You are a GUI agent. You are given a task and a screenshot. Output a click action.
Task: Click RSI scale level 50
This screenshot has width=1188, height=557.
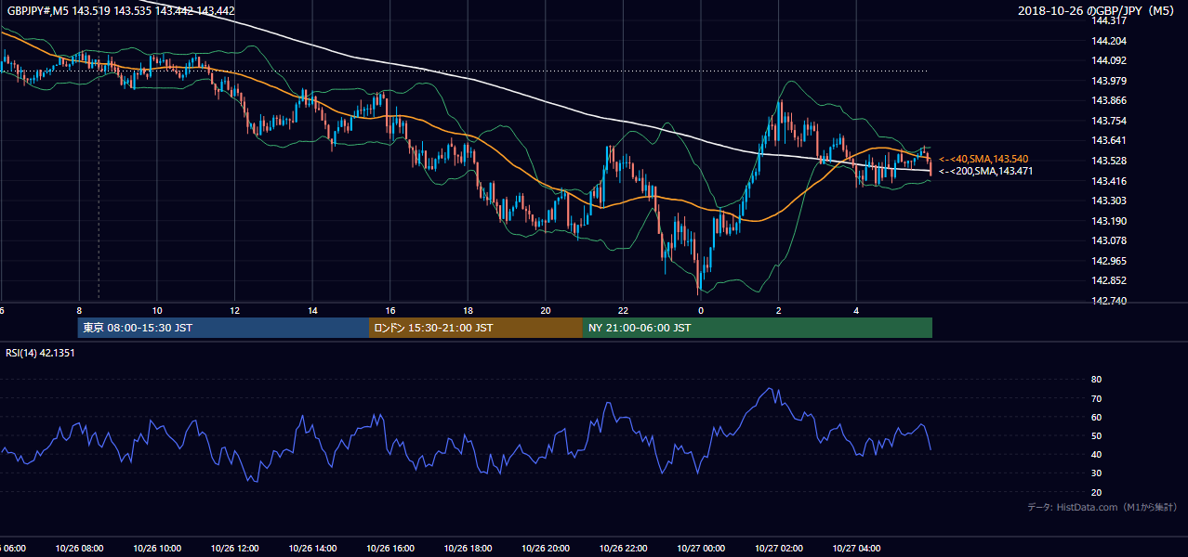point(1097,435)
